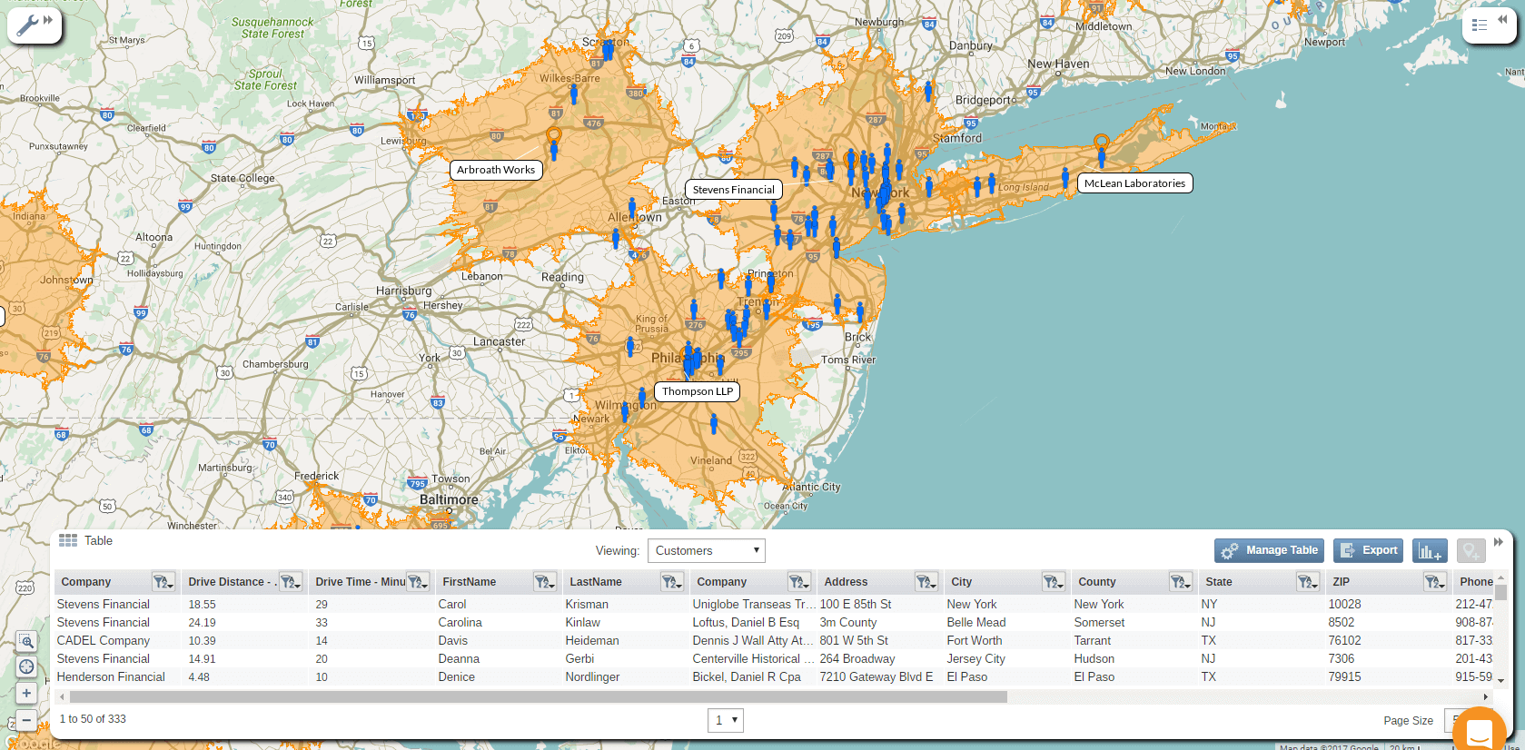Zoom out with the minus map button
1525x750 pixels.
[26, 720]
